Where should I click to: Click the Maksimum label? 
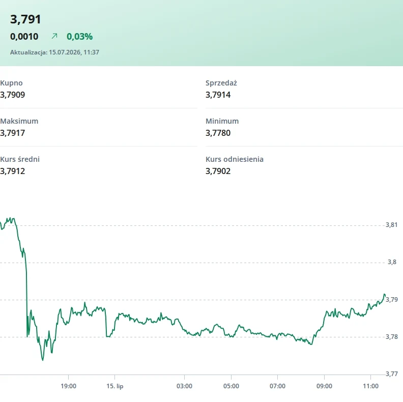point(19,121)
